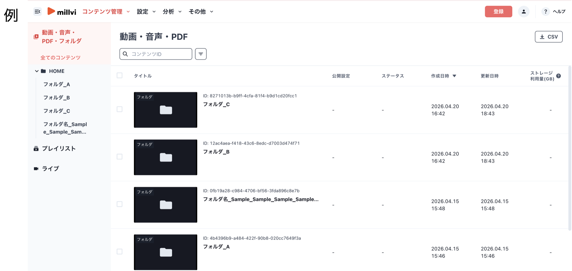This screenshot has height=271, width=572.
Task: Click the 登録 button
Action: pyautogui.click(x=498, y=11)
